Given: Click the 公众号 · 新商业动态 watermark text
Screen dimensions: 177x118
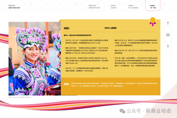Looking at the screenshot, I should (149, 111).
